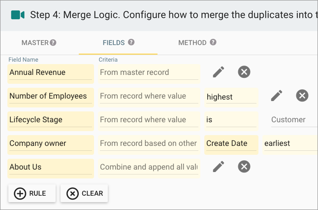Open the 'From master record' criteria dropdown

tap(149, 74)
